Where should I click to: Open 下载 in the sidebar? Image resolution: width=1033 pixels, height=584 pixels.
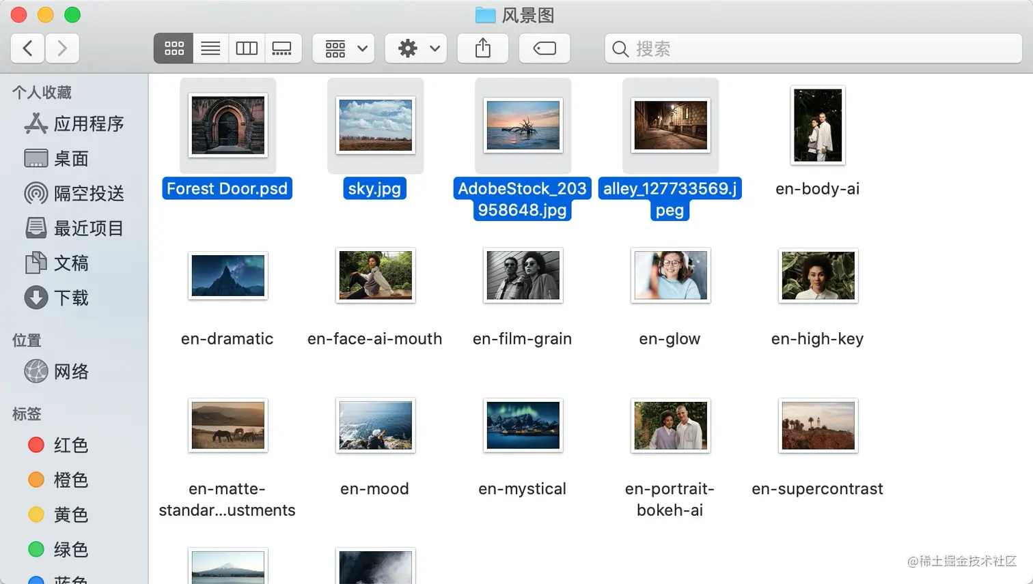point(57,297)
